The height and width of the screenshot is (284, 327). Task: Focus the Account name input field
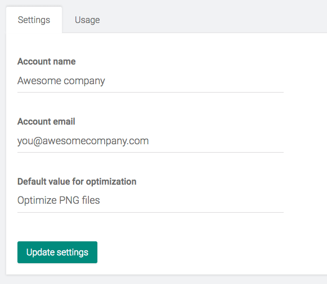click(150, 81)
